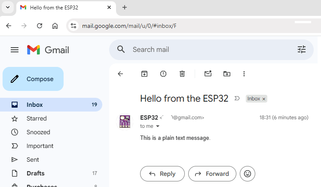Screen dimensions: 321x187
Task: Report this email as spam
Action: tap(163, 74)
